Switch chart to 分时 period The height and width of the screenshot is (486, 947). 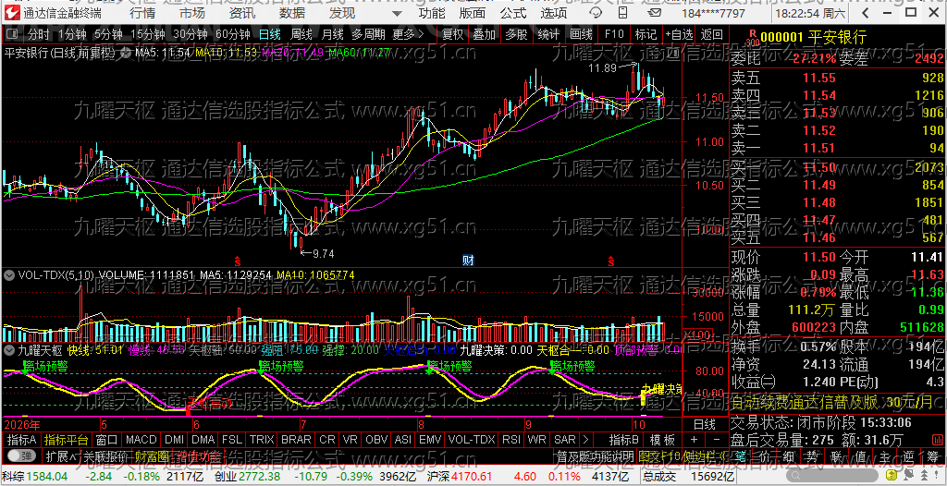tap(38, 34)
